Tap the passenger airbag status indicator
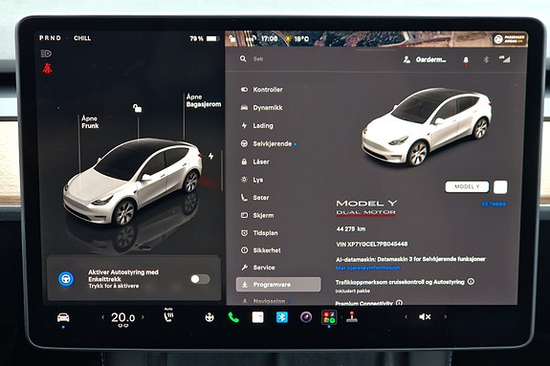Image resolution: width=550 pixels, height=366 pixels. point(509,39)
